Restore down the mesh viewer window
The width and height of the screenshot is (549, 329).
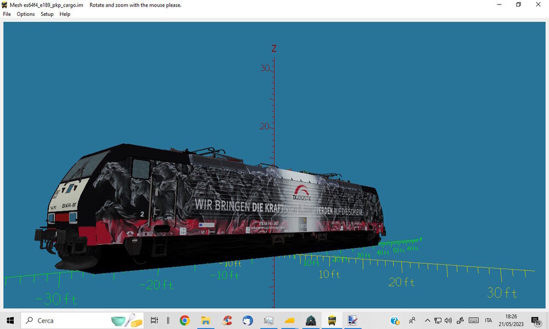click(x=519, y=4)
